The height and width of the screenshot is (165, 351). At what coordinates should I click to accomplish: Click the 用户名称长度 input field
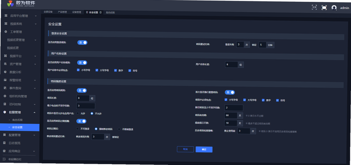tap(231, 65)
